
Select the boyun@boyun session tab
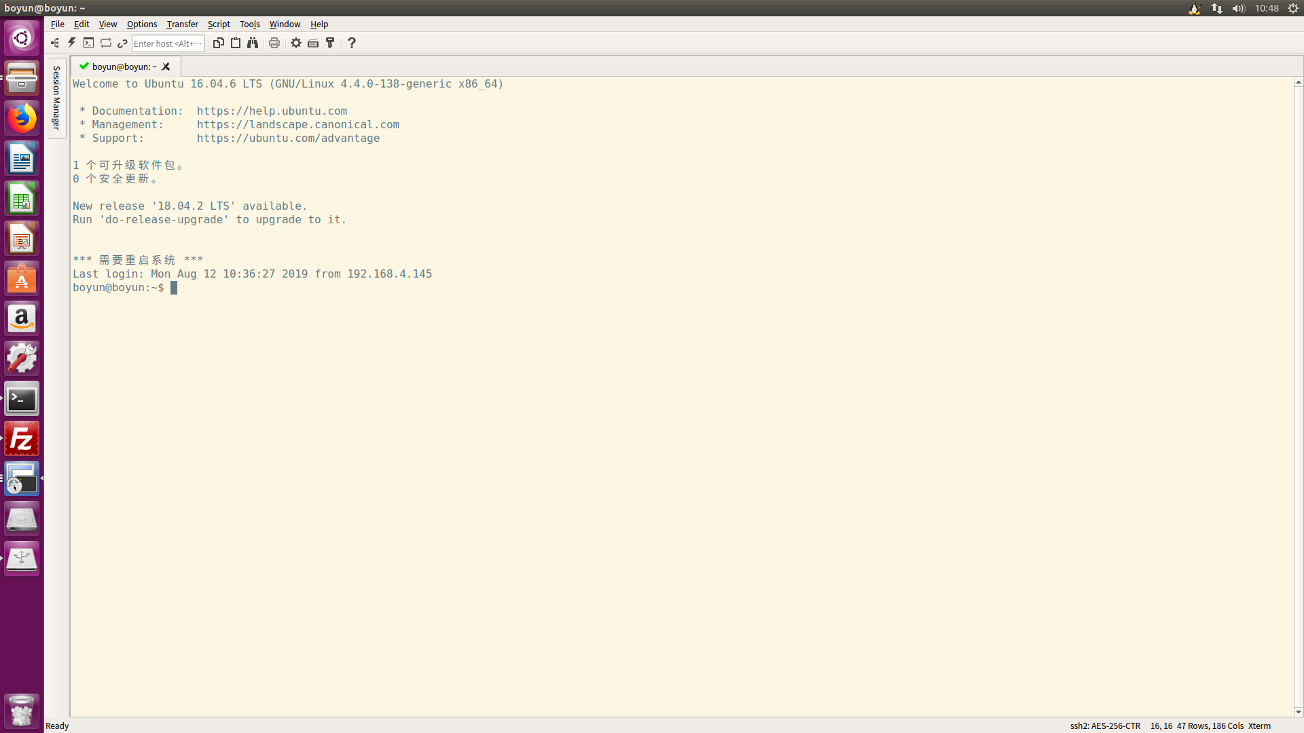coord(124,67)
